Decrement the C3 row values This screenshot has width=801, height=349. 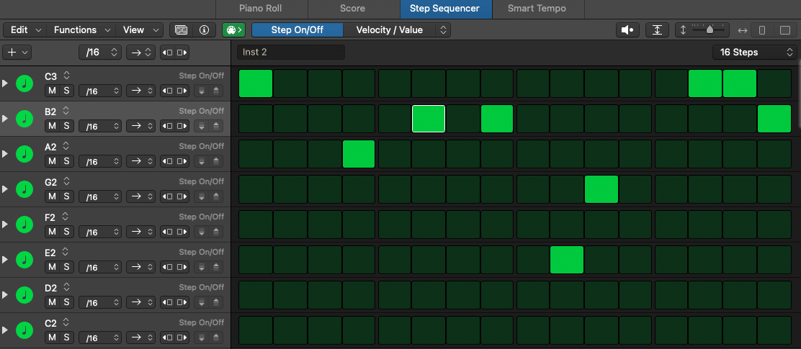202,91
